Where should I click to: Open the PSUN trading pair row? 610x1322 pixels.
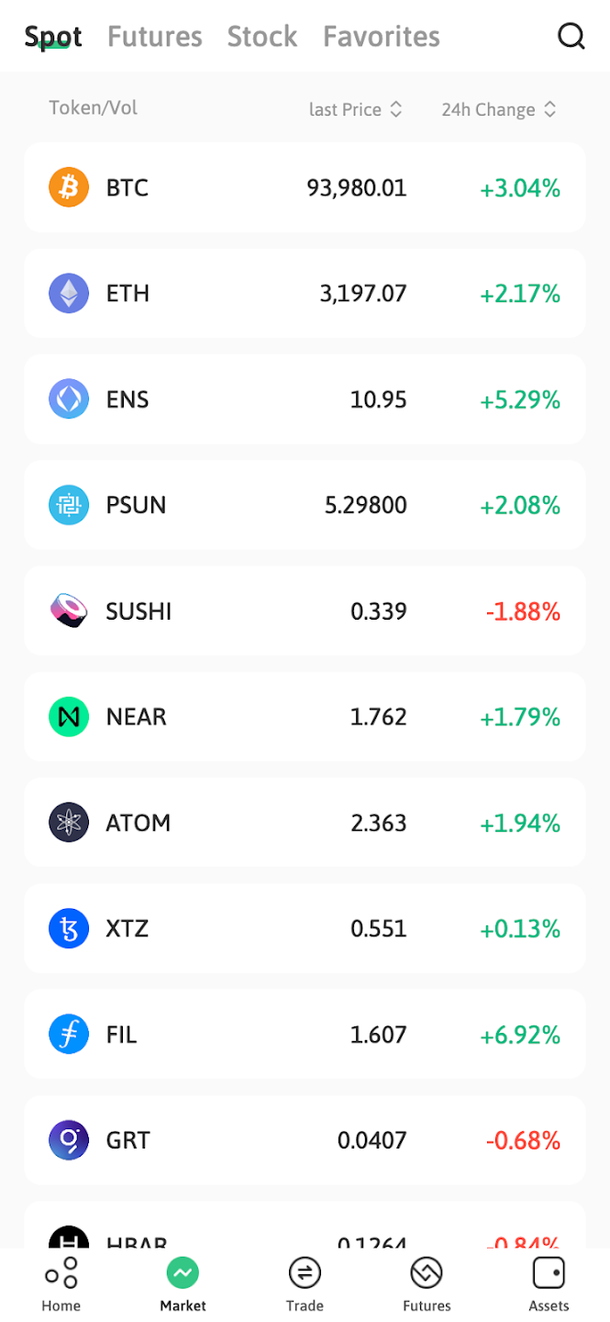pyautogui.click(x=305, y=505)
